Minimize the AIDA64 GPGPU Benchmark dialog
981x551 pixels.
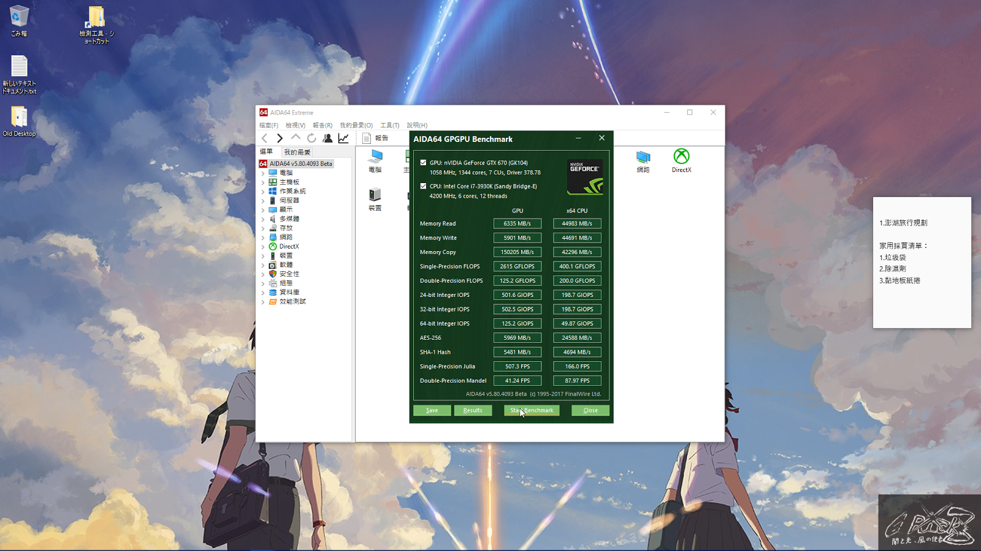pyautogui.click(x=578, y=138)
